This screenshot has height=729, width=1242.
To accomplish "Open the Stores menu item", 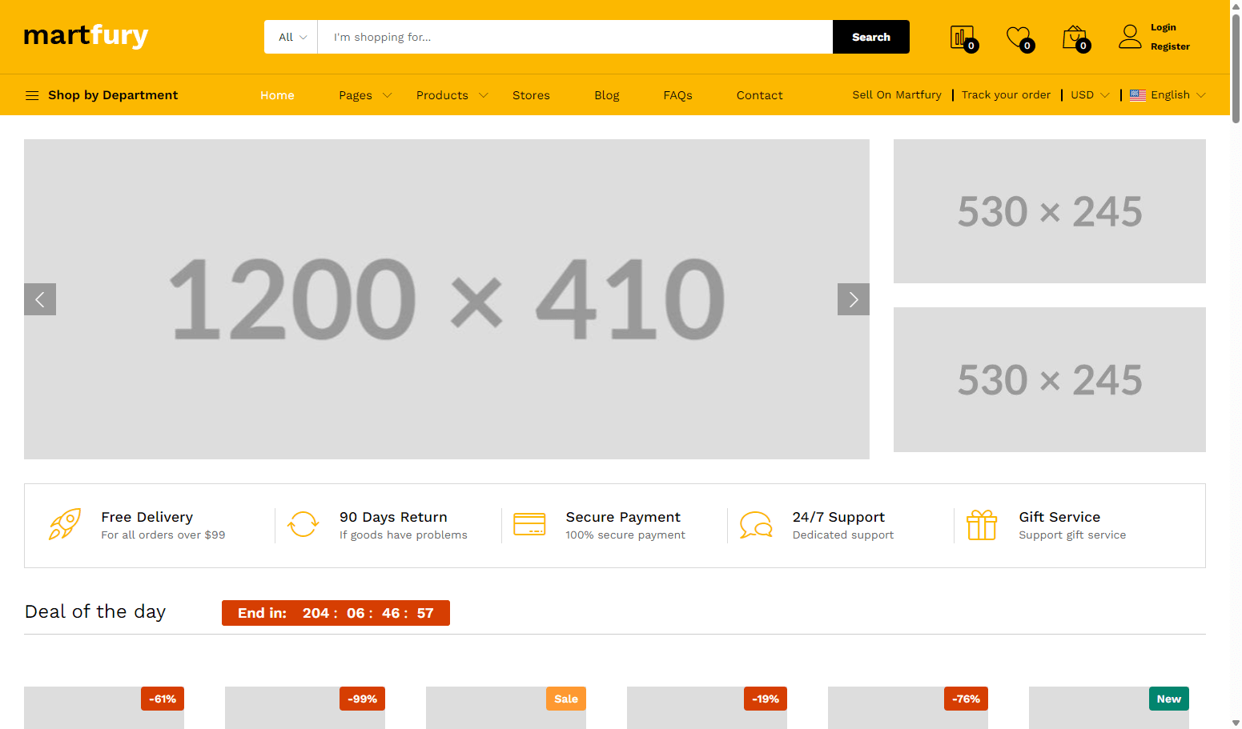I will tap(531, 95).
